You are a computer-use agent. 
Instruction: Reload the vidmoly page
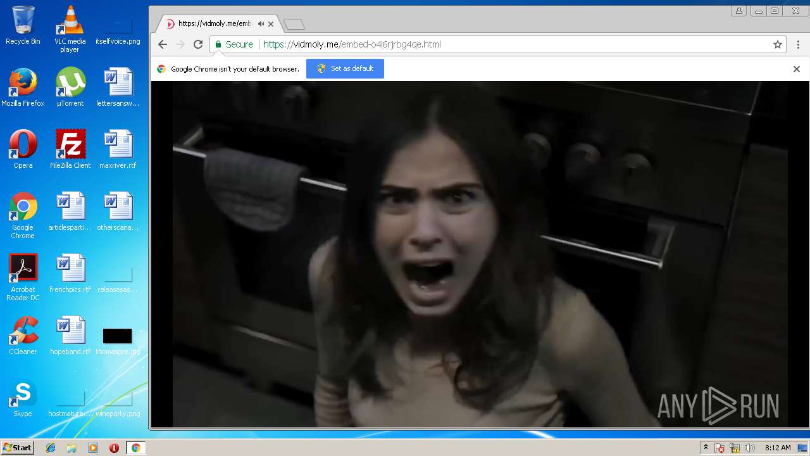pos(198,44)
